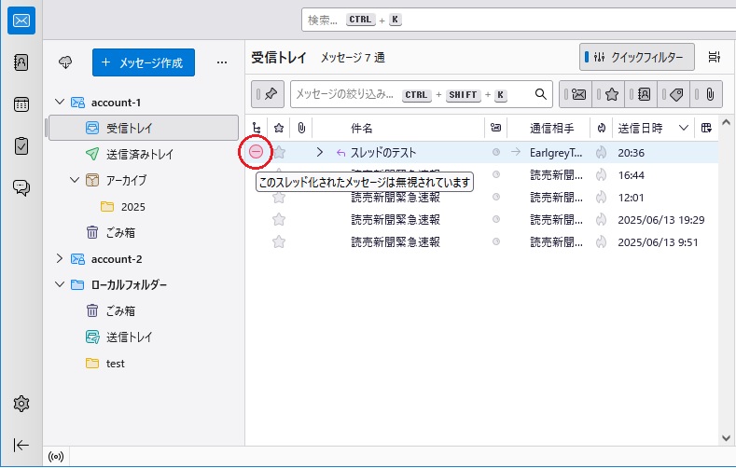Viewport: 736px width, 468px height.
Task: Toggle the starred messages quick filter
Action: (x=611, y=94)
